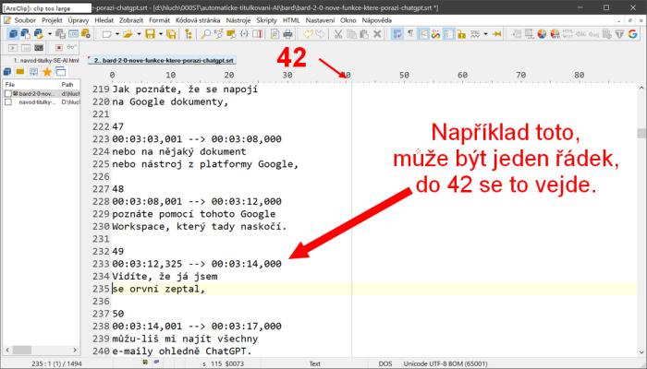Open the Nápověda menu

(x=377, y=20)
